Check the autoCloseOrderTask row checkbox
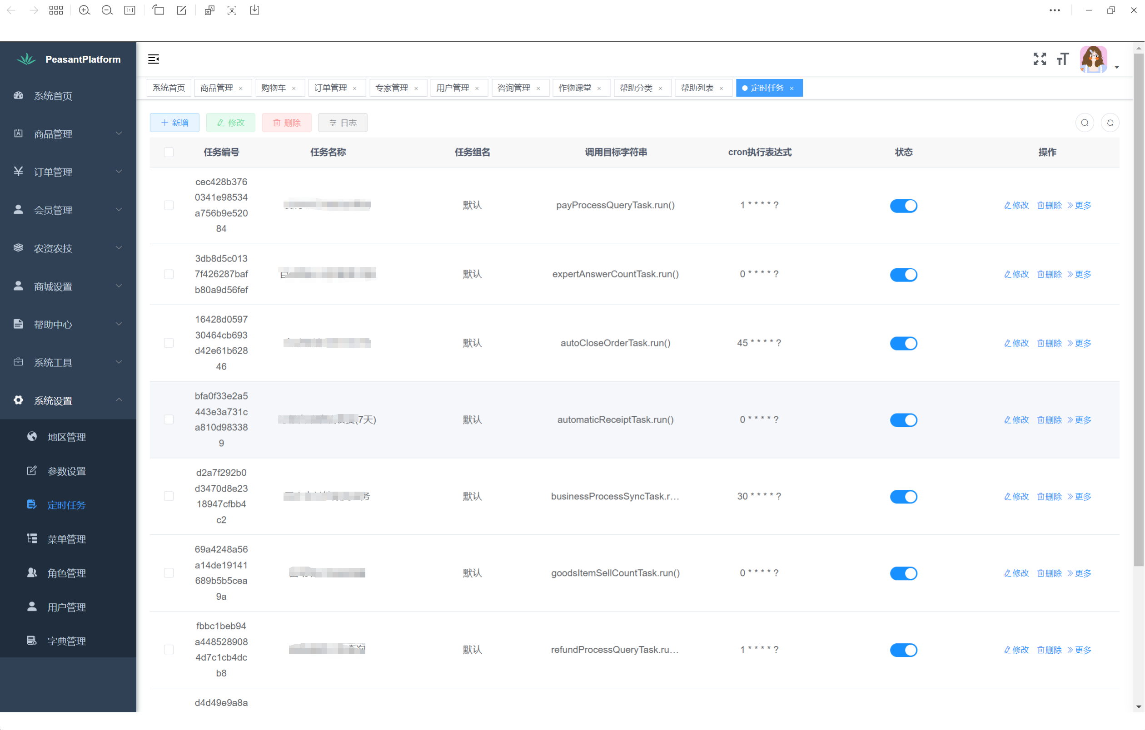 pos(169,343)
